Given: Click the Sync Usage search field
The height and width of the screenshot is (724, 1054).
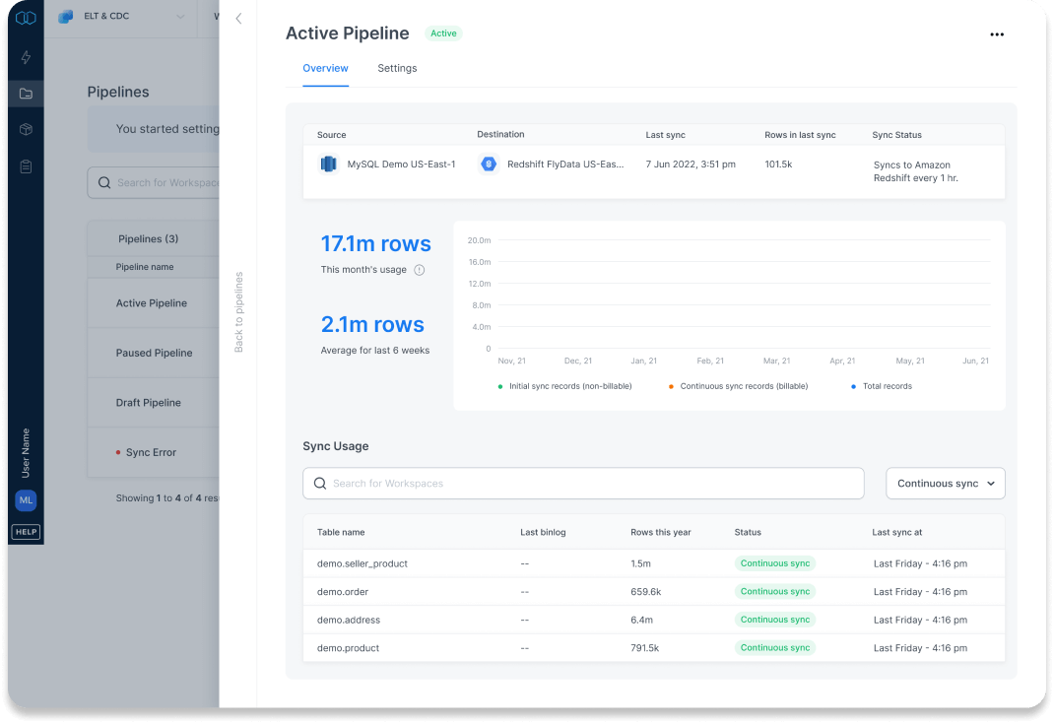Looking at the screenshot, I should [x=583, y=484].
